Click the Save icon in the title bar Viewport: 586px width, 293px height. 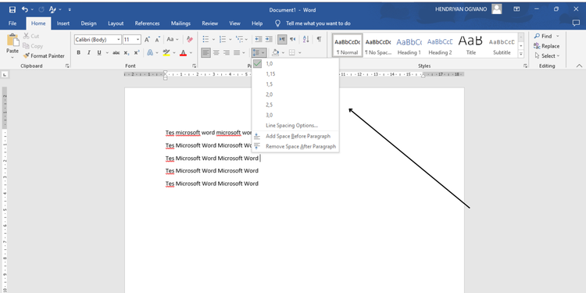coord(13,9)
